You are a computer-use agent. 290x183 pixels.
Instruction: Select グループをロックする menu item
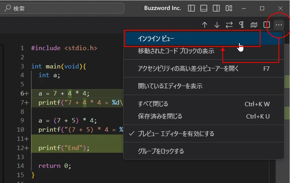[204, 151]
